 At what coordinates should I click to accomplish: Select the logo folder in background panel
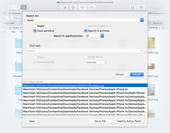click(19, 90)
